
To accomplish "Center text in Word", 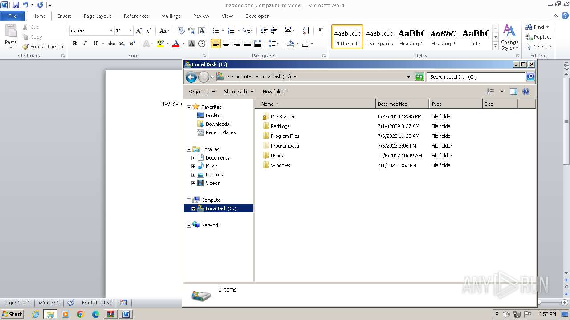I will coord(226,44).
